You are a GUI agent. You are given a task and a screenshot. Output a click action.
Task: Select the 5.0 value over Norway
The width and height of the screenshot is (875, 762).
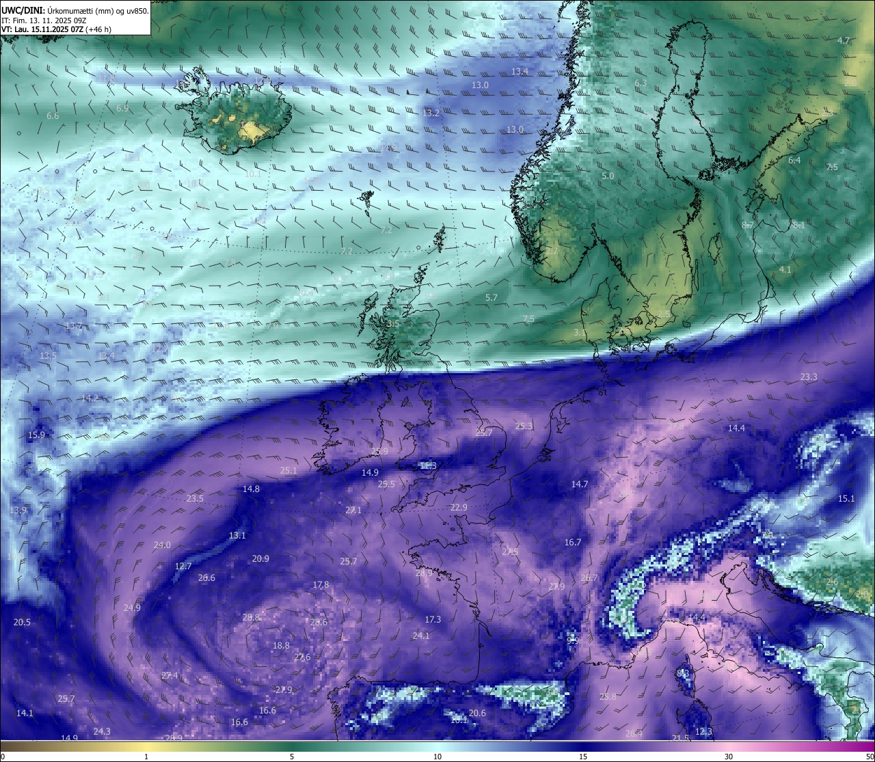[x=608, y=176]
